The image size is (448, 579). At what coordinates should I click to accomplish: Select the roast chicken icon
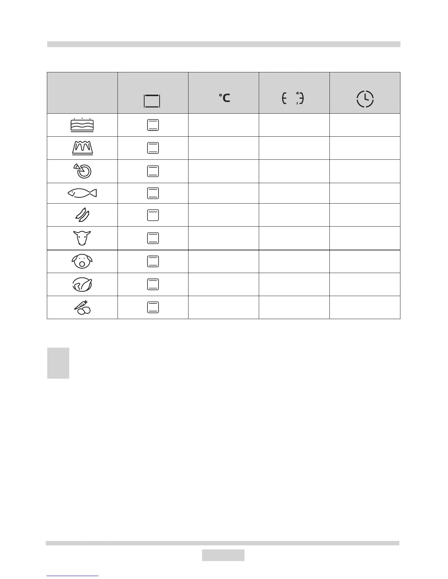pos(82,284)
